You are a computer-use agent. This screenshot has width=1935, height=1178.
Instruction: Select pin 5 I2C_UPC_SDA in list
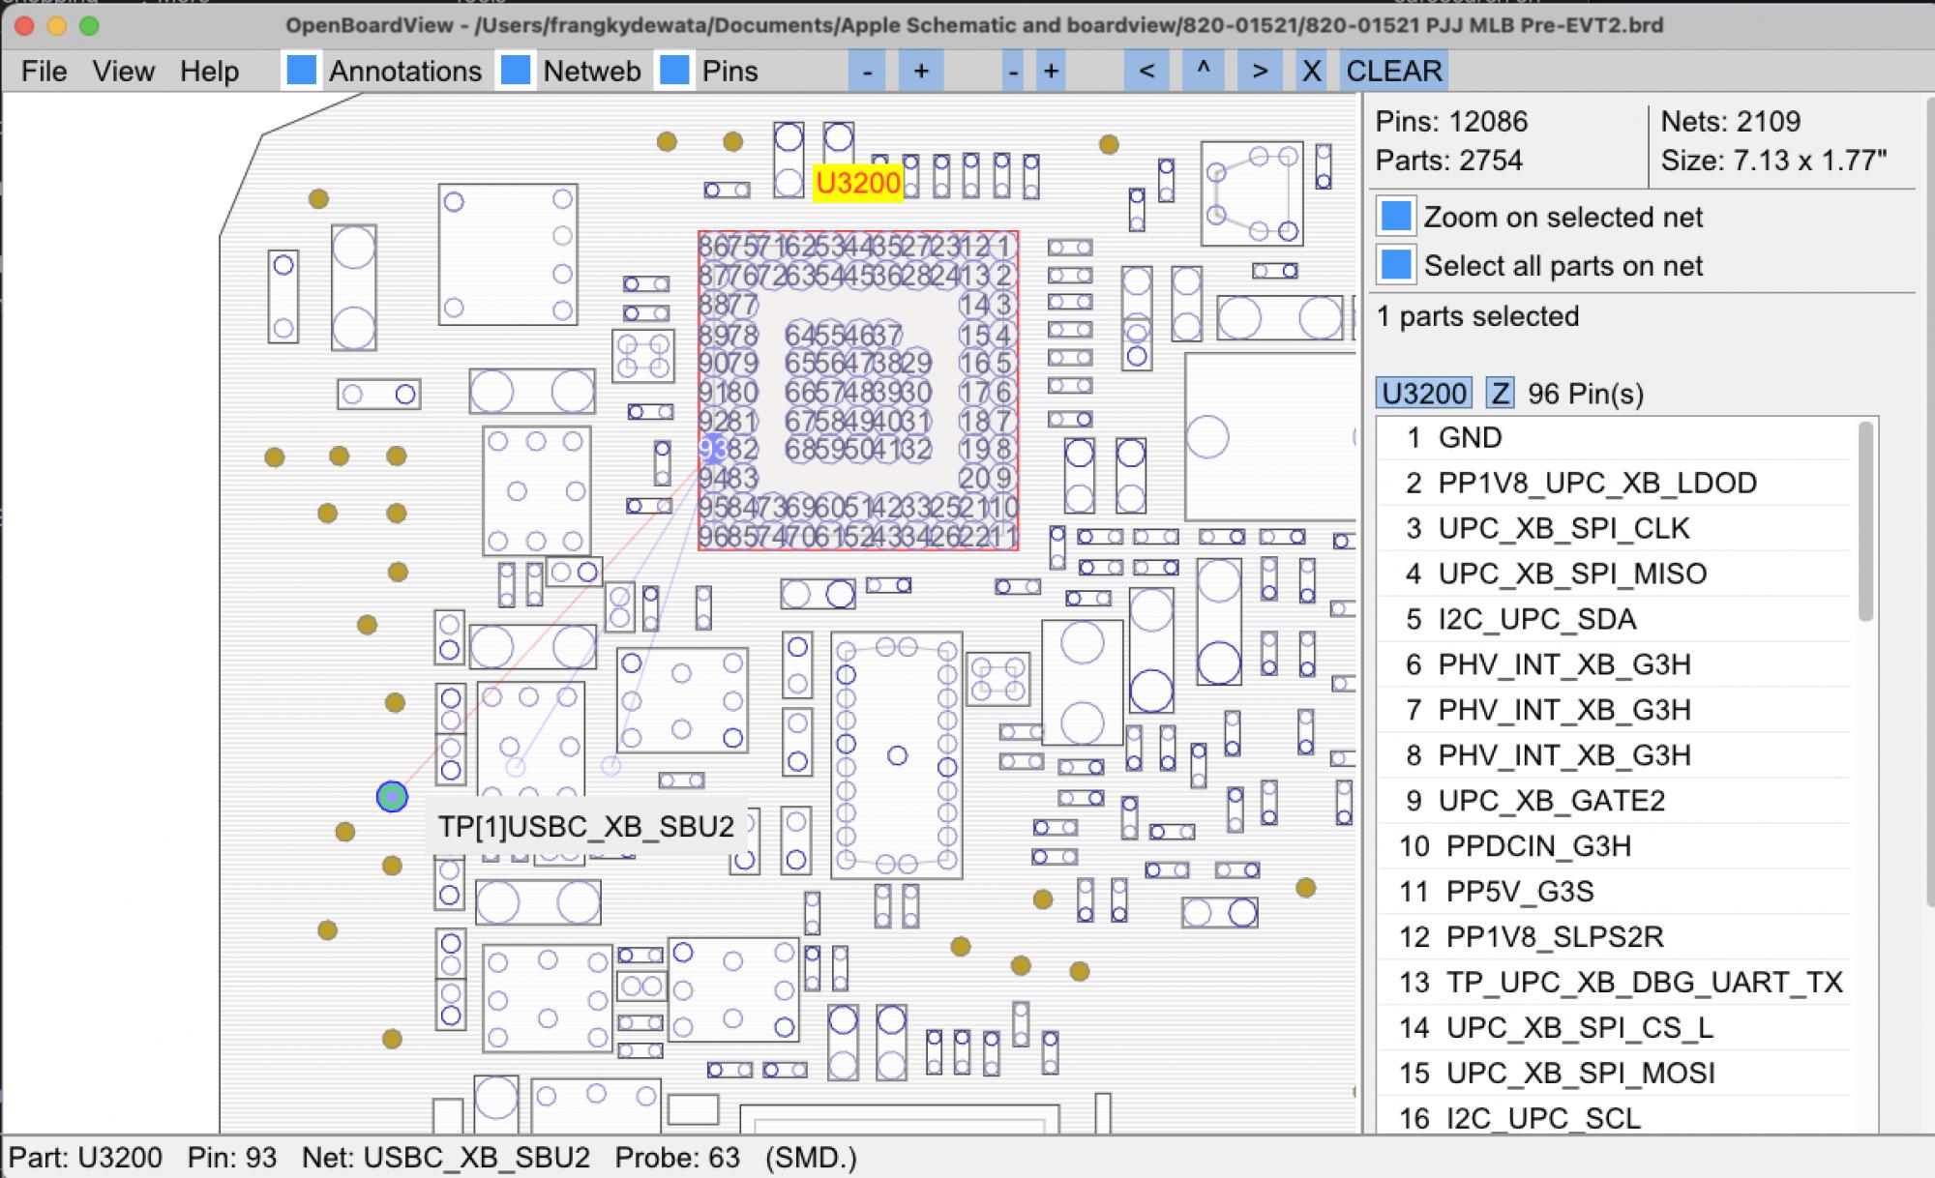point(1536,619)
